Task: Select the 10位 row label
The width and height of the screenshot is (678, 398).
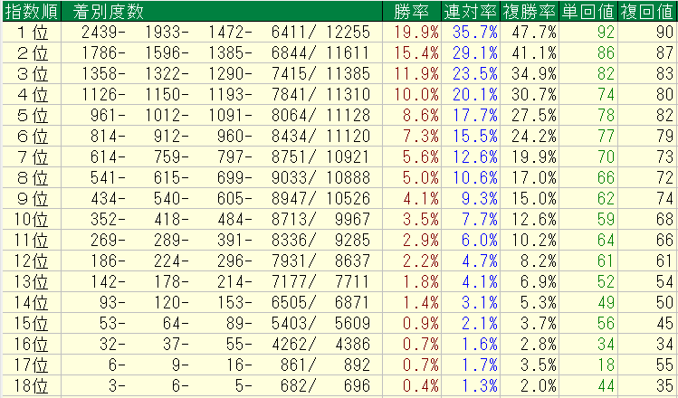Action: tap(30, 220)
